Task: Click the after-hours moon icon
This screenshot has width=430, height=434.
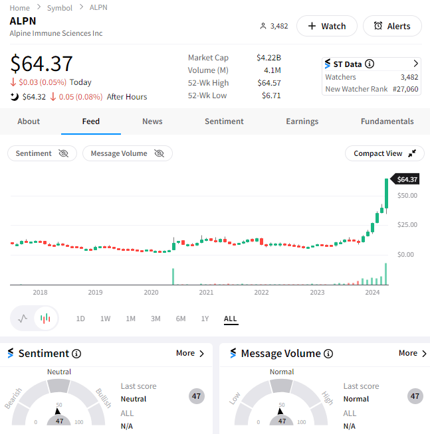Action: [x=15, y=97]
